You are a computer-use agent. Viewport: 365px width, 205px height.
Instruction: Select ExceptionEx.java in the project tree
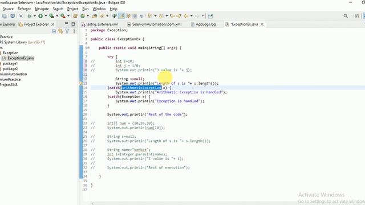click(18, 58)
